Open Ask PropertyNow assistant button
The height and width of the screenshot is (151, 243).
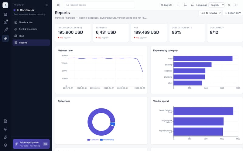31,144
